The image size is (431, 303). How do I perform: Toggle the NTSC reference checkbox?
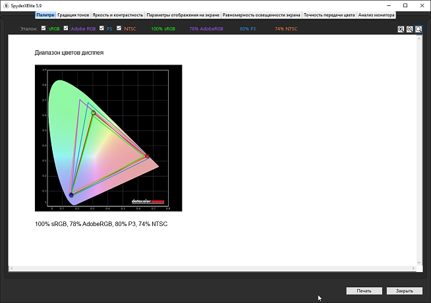pos(119,29)
